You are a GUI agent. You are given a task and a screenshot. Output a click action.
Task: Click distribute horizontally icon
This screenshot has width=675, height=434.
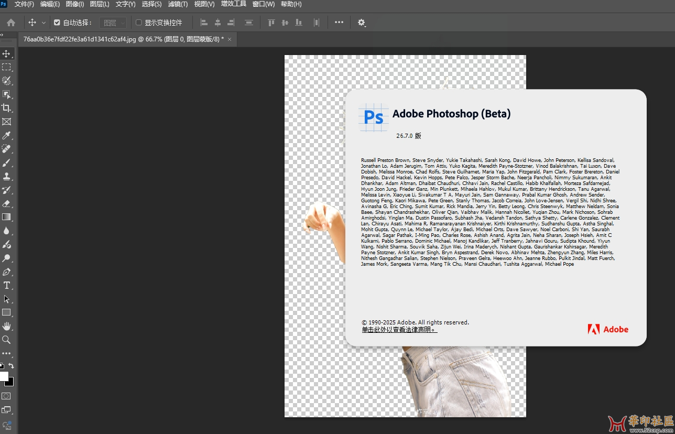316,23
